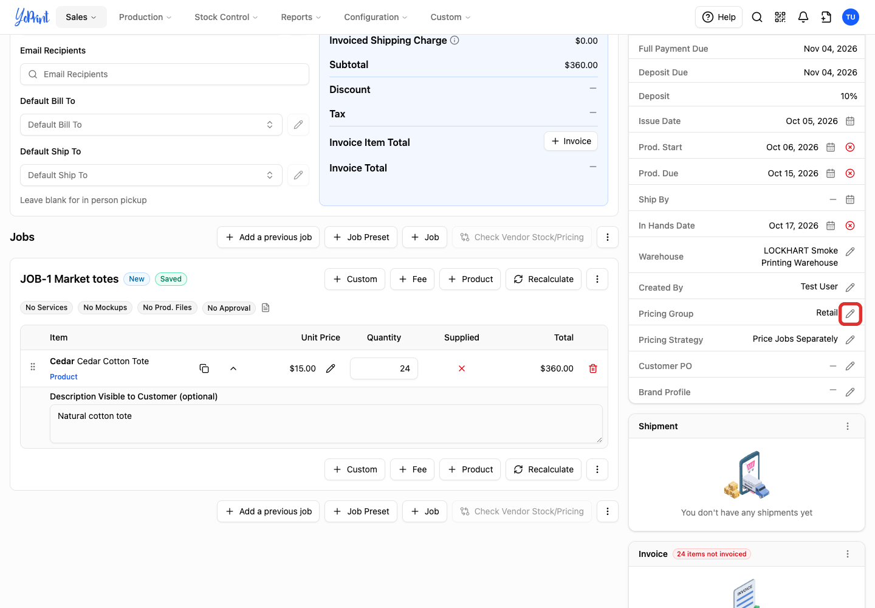The width and height of the screenshot is (875, 608).
Task: Collapse the Cedar Cotton Tote item details
Action: click(233, 368)
